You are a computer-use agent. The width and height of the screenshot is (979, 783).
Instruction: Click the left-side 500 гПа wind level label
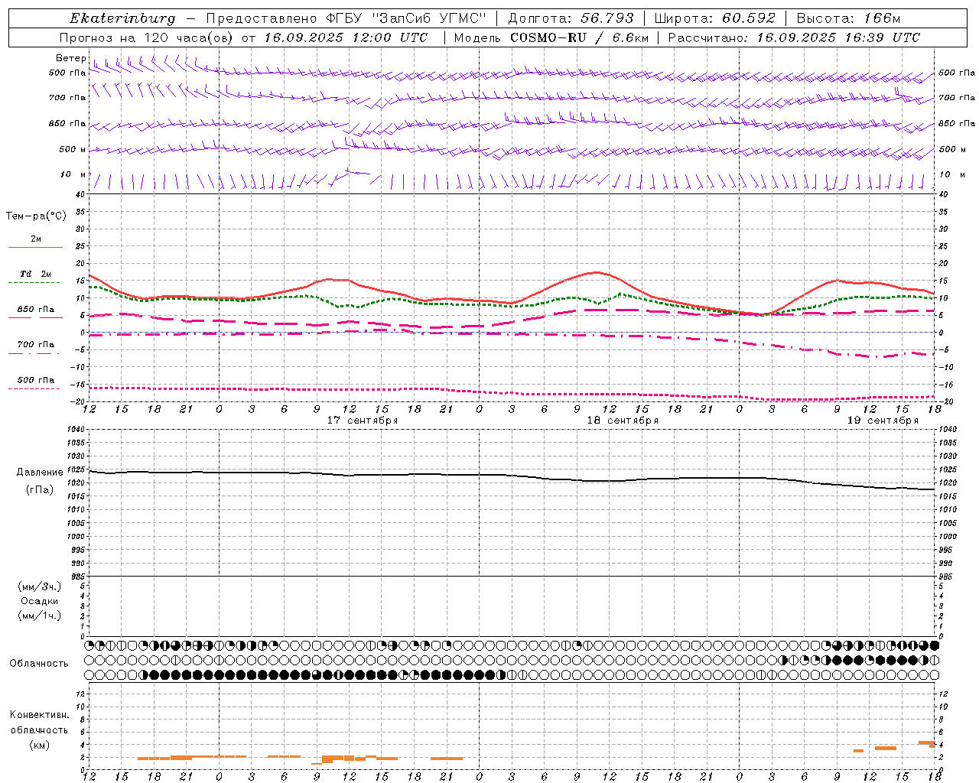[67, 73]
